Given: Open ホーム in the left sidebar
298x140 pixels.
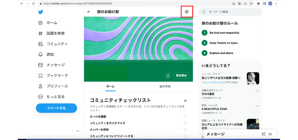Looking at the screenshot, I should pos(52,23).
